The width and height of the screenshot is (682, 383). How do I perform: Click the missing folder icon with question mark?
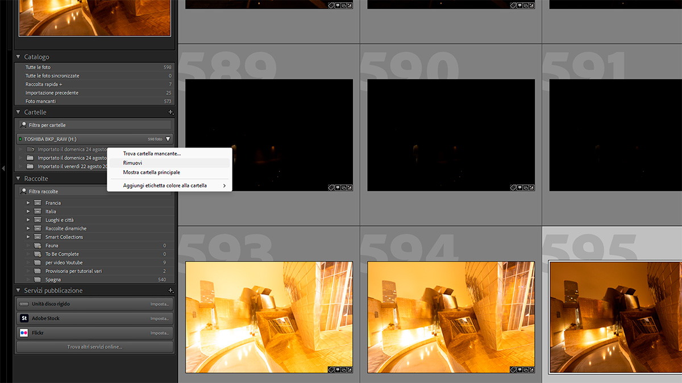pos(31,149)
